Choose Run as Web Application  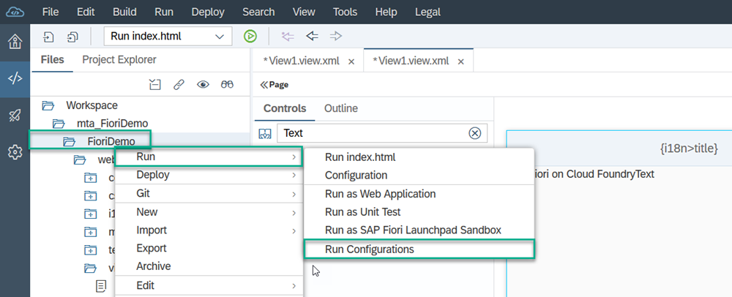pos(419,194)
